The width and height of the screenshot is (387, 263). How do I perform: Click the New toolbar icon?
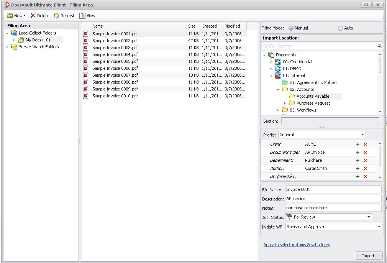(x=10, y=16)
